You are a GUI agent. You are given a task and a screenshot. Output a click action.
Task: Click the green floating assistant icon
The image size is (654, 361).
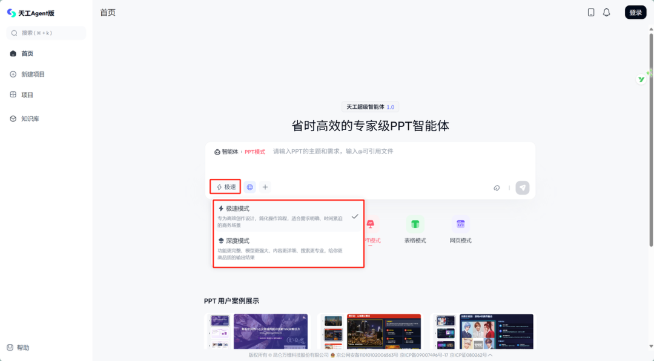(x=641, y=79)
